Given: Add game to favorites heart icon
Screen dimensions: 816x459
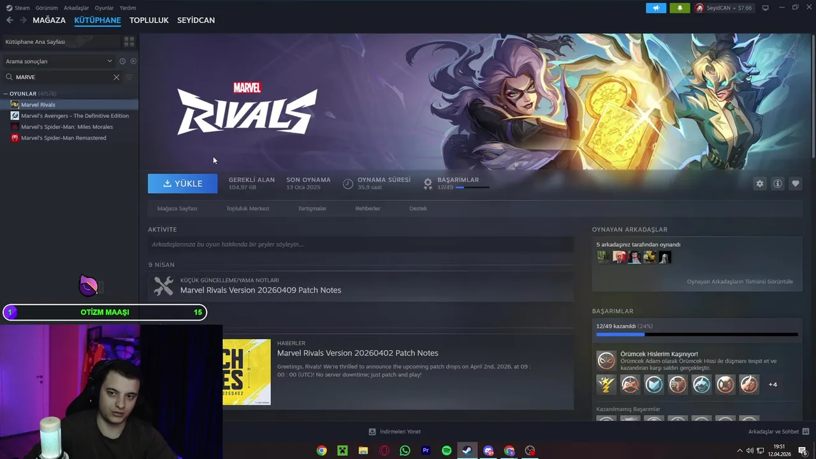Looking at the screenshot, I should [796, 184].
